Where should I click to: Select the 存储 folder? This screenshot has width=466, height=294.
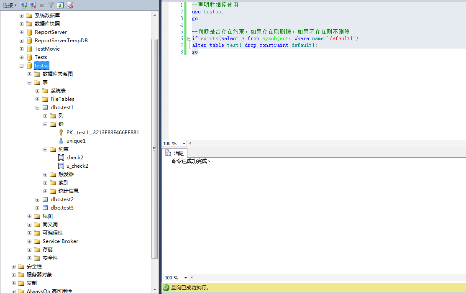tap(48, 249)
